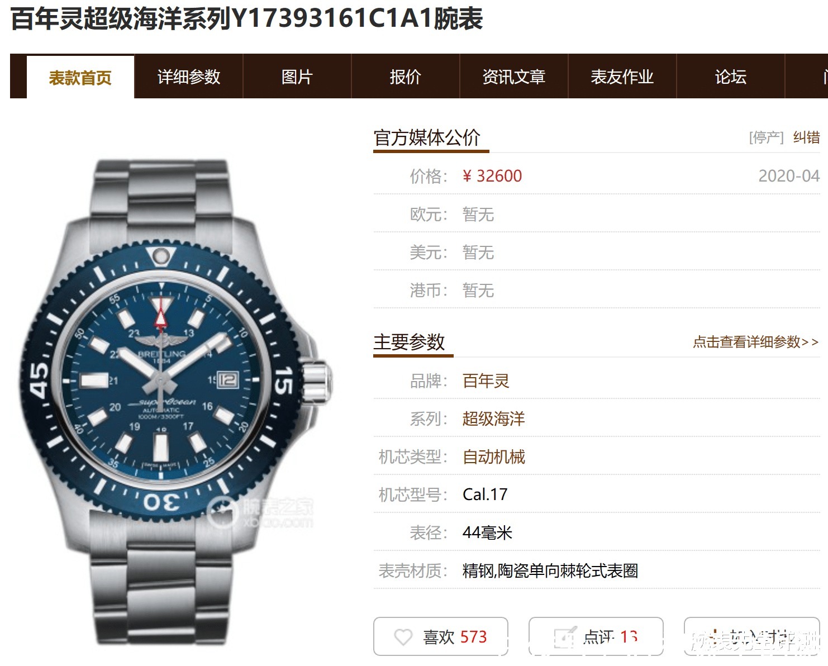Open the 百年灵 brand link
828x666 pixels.
point(486,381)
